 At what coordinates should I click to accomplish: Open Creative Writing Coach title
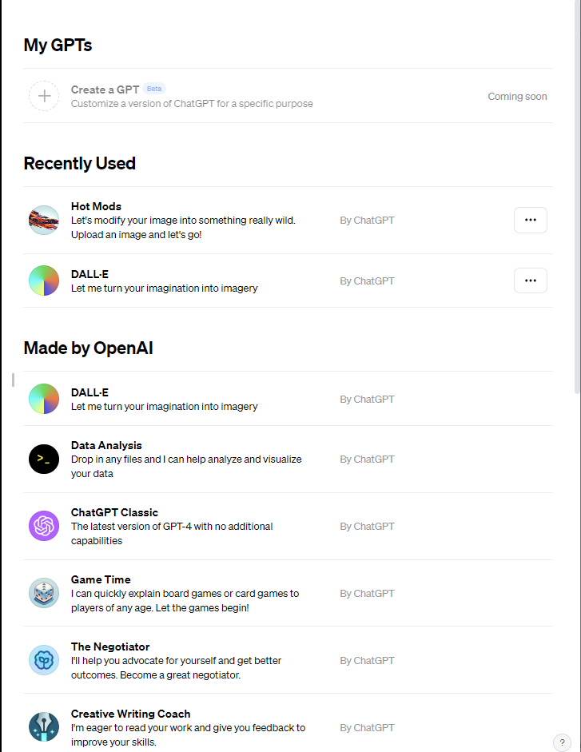point(130,714)
